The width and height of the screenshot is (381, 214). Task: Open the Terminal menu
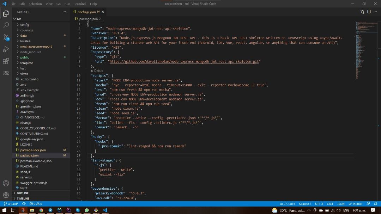point(80,4)
